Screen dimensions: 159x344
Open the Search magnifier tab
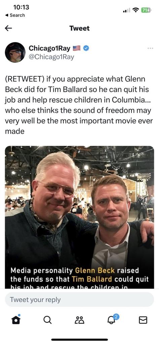[x=48, y=320]
